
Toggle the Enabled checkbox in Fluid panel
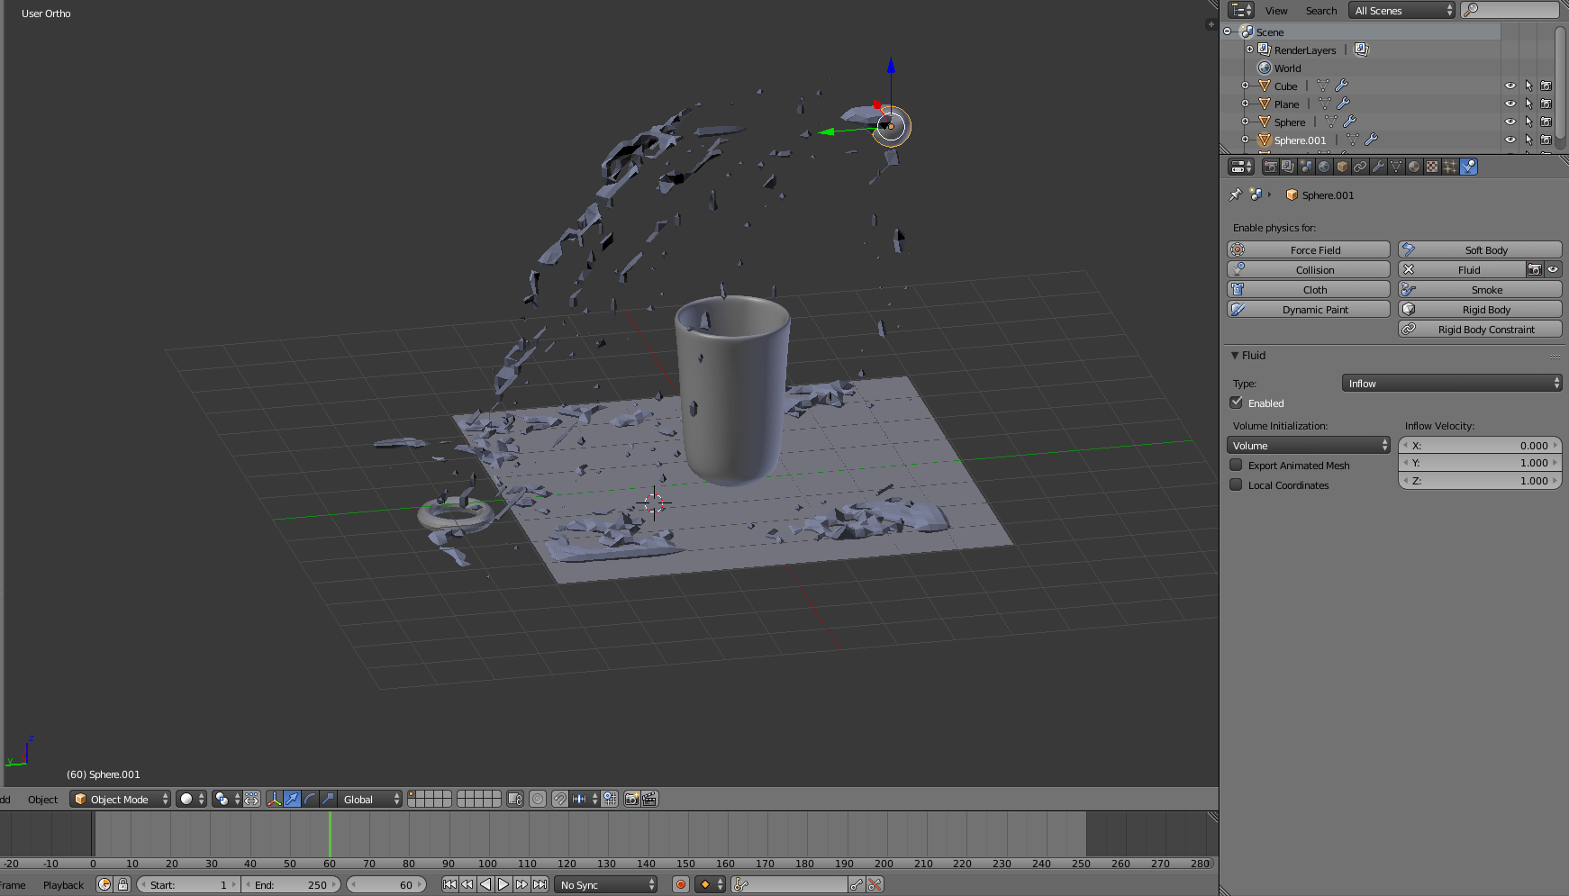(1237, 403)
